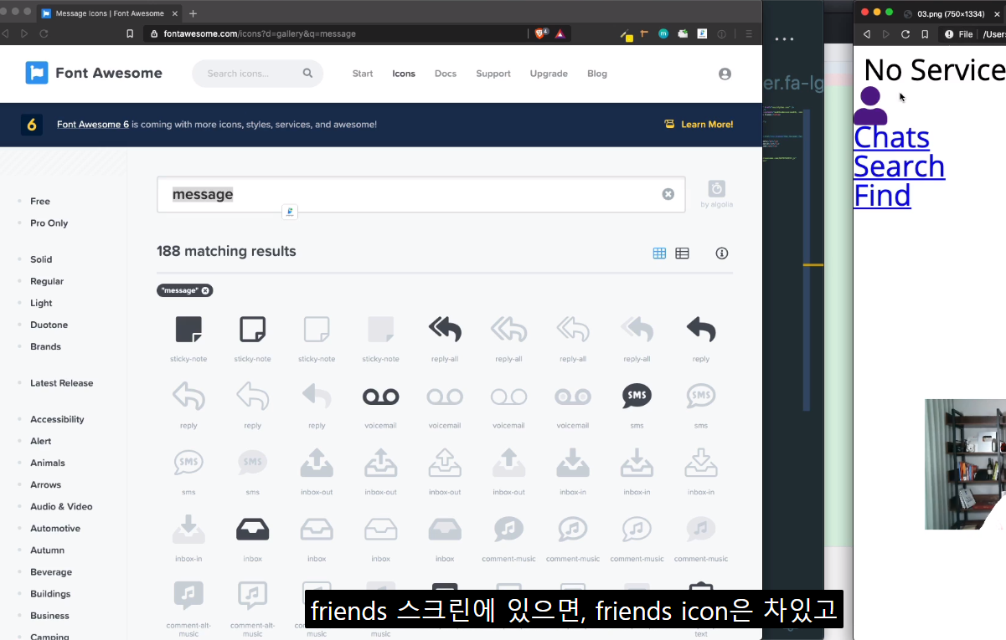Screen dimensions: 1006x640
Task: Pick the solid reply arrow icon
Action: (x=701, y=330)
